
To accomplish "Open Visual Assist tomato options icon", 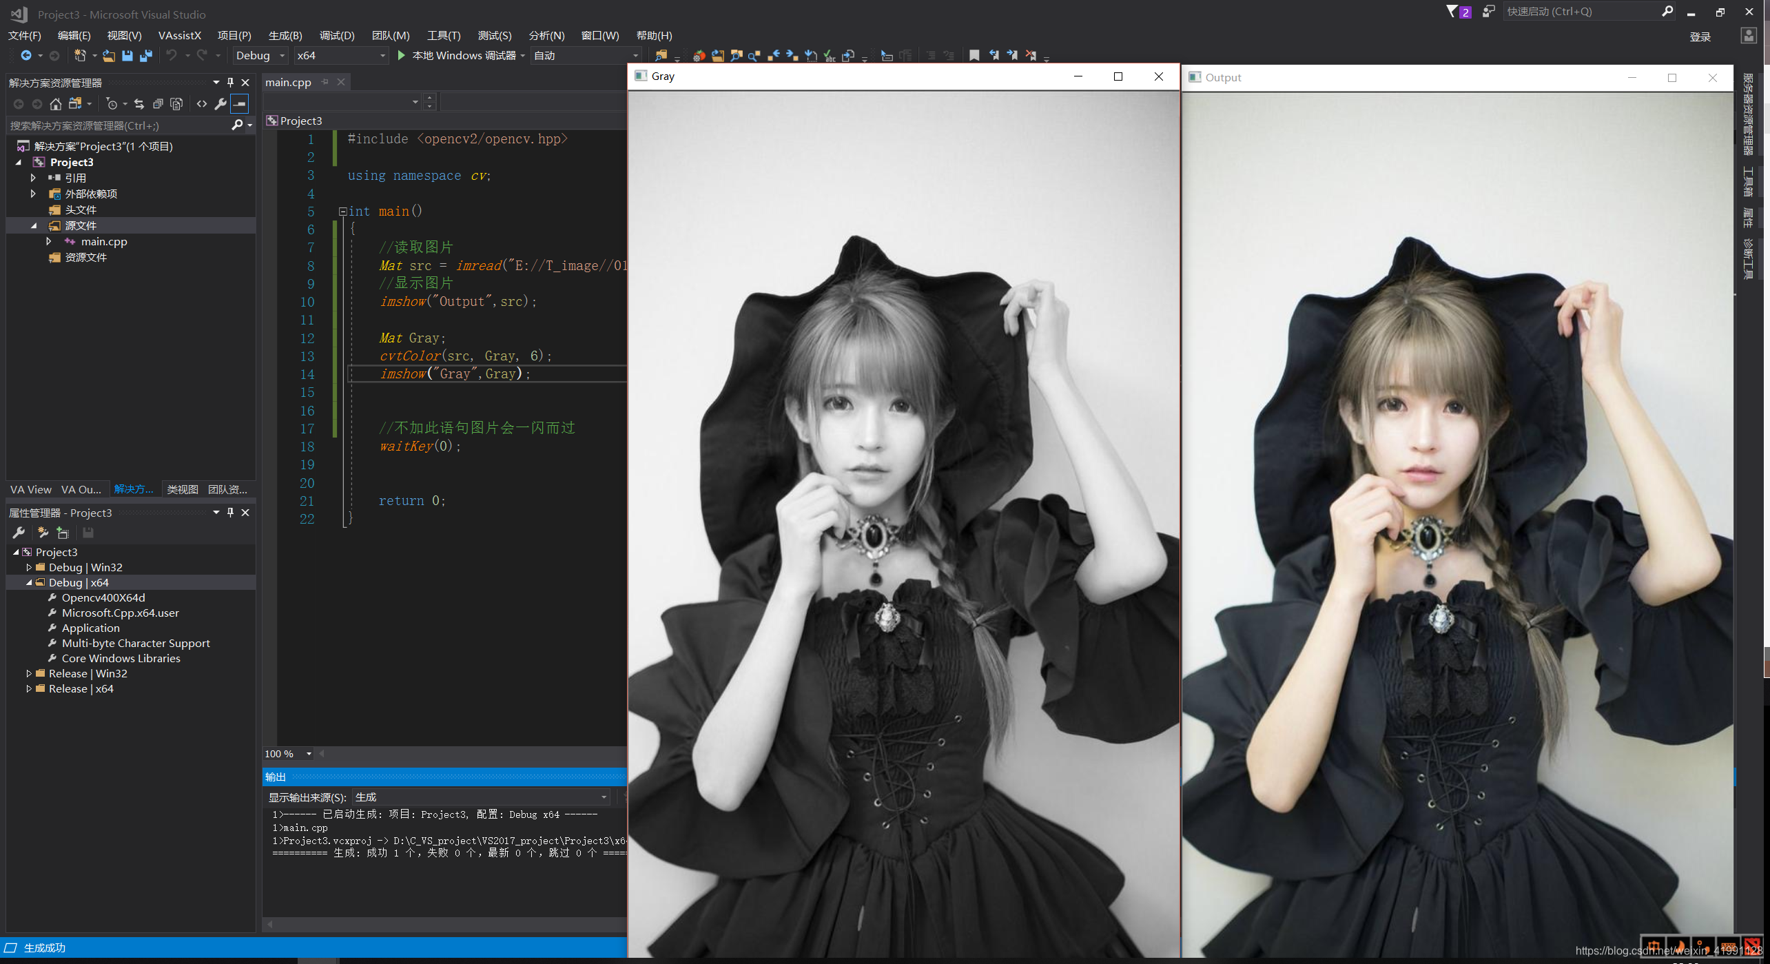I will [x=699, y=56].
